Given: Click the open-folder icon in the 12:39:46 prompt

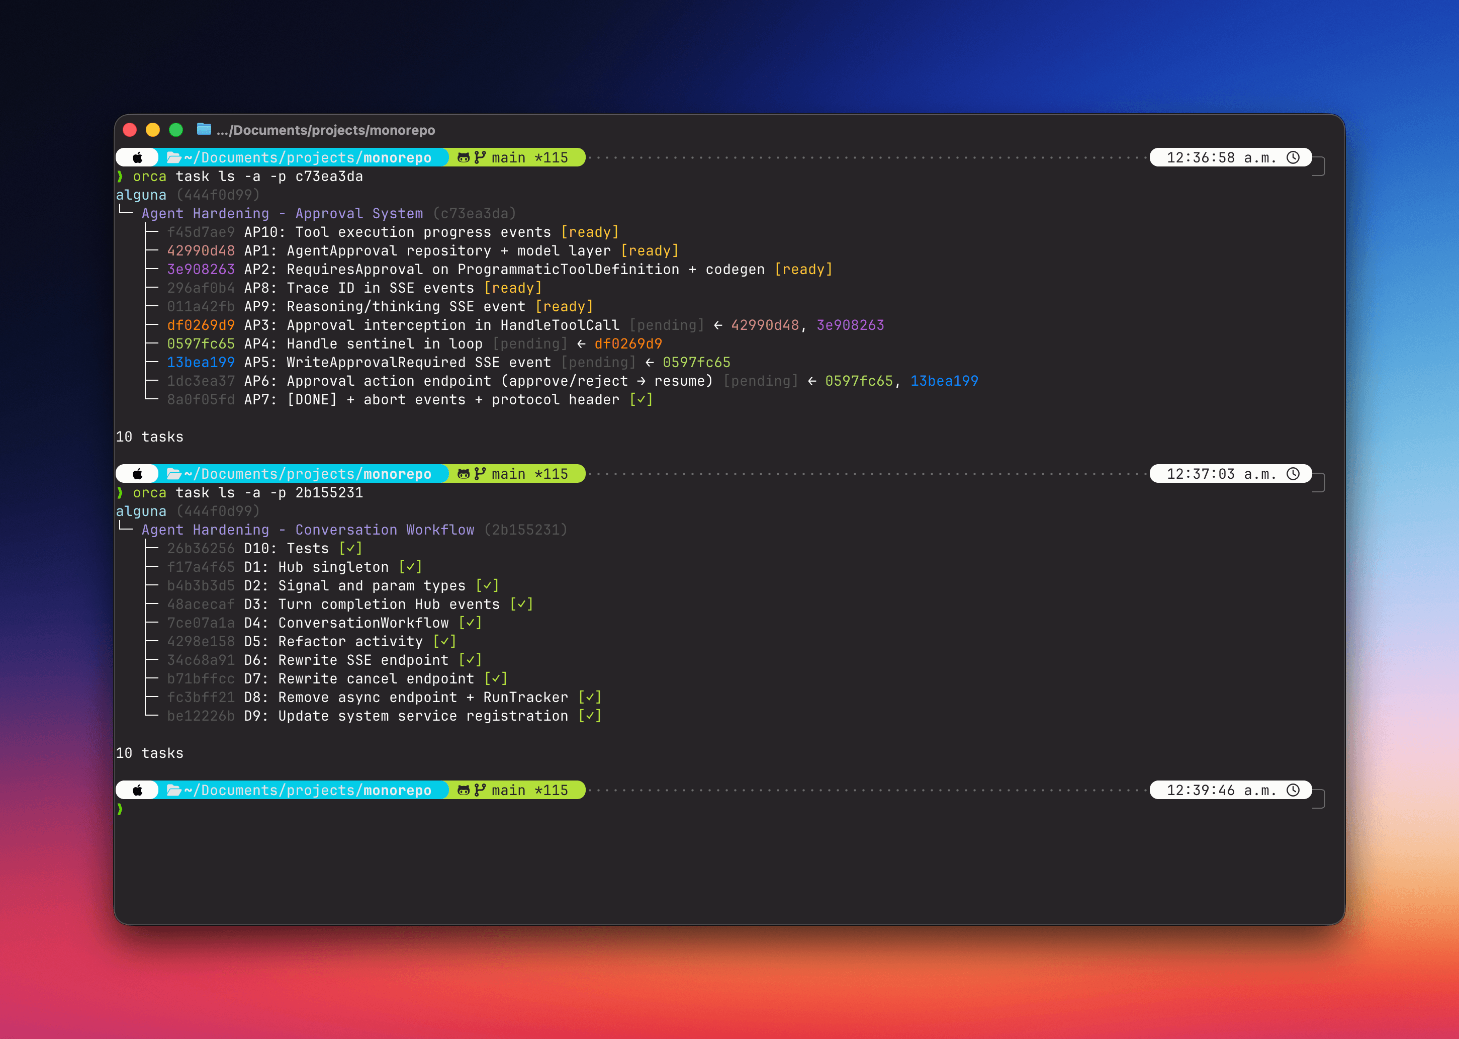Looking at the screenshot, I should pyautogui.click(x=173, y=790).
